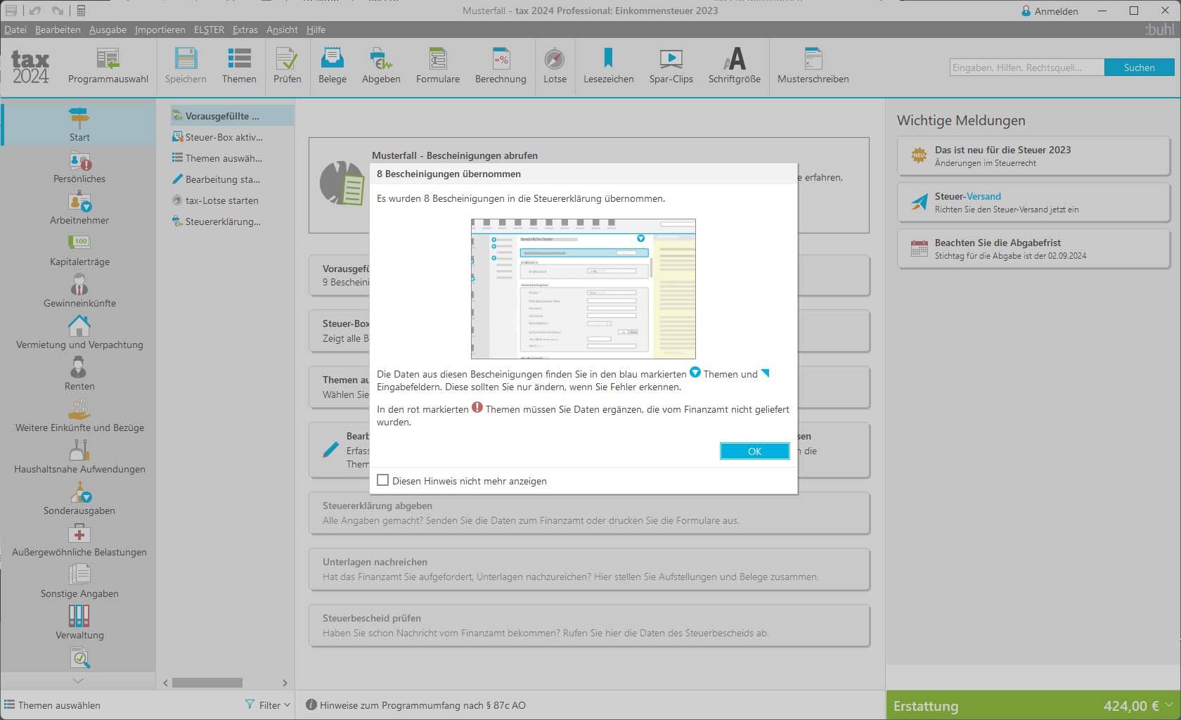Confirm dialog with OK button
1181x720 pixels.
754,451
